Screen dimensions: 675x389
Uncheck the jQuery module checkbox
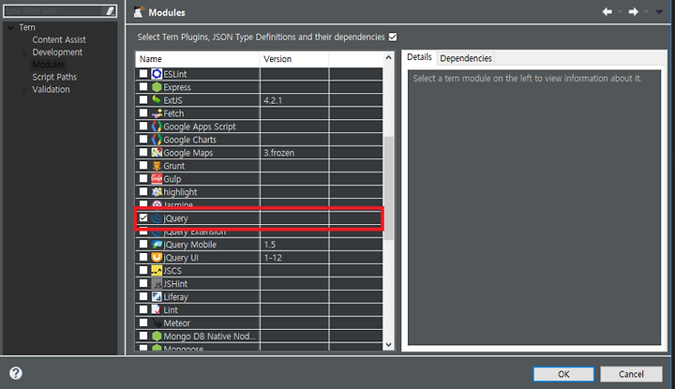click(143, 217)
